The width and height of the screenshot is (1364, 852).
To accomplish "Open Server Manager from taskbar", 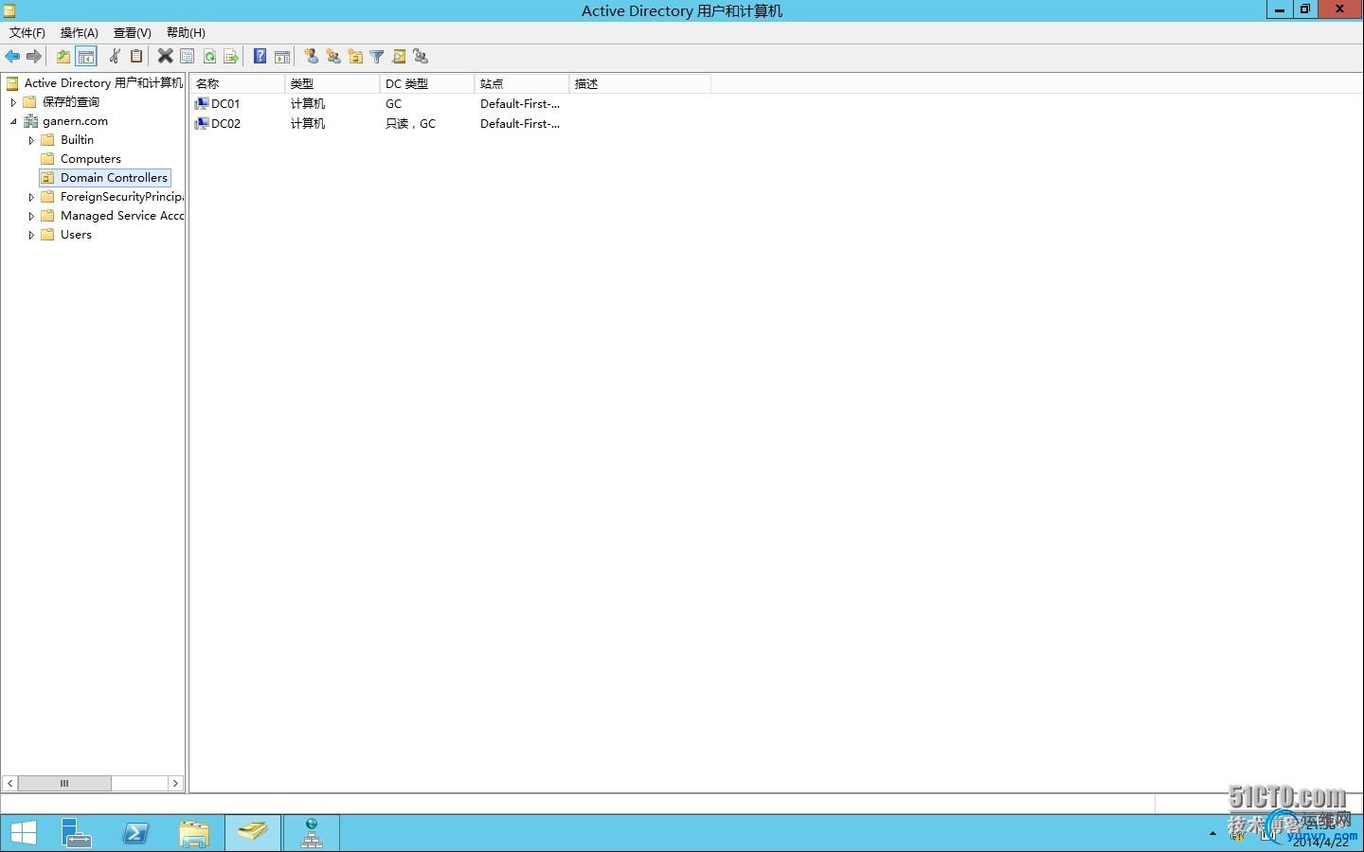I will coord(76,833).
